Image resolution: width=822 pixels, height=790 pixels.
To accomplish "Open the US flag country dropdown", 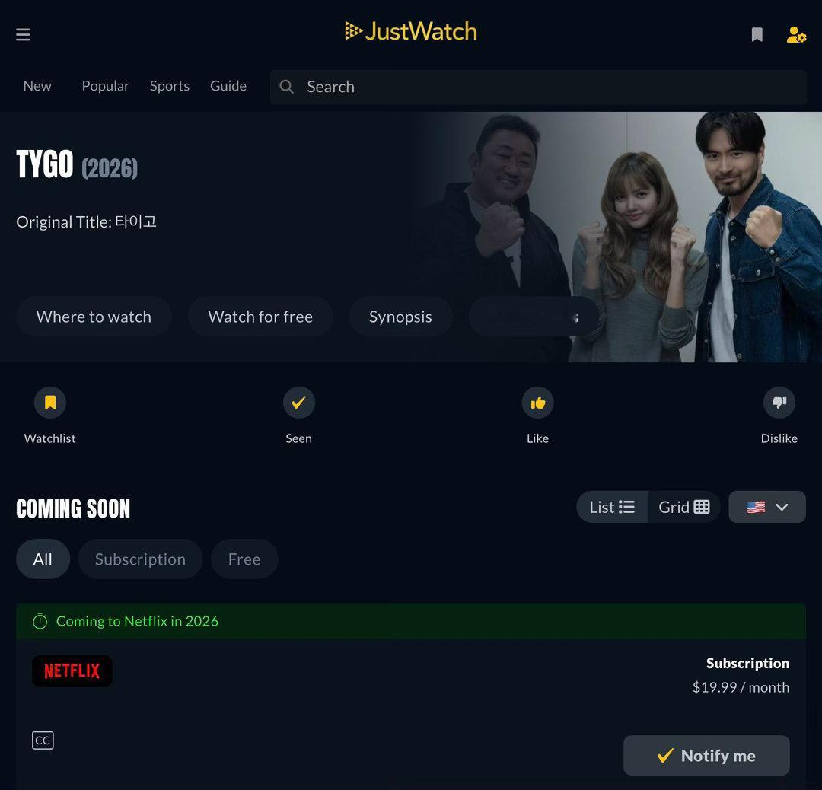I will point(767,507).
